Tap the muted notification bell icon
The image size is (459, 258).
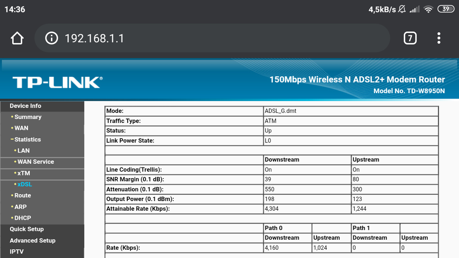click(x=402, y=9)
